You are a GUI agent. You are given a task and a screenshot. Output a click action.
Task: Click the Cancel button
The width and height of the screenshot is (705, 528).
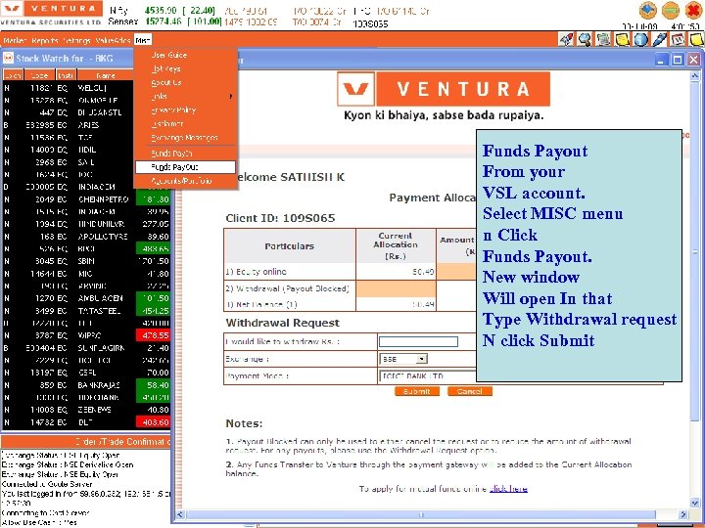[469, 391]
